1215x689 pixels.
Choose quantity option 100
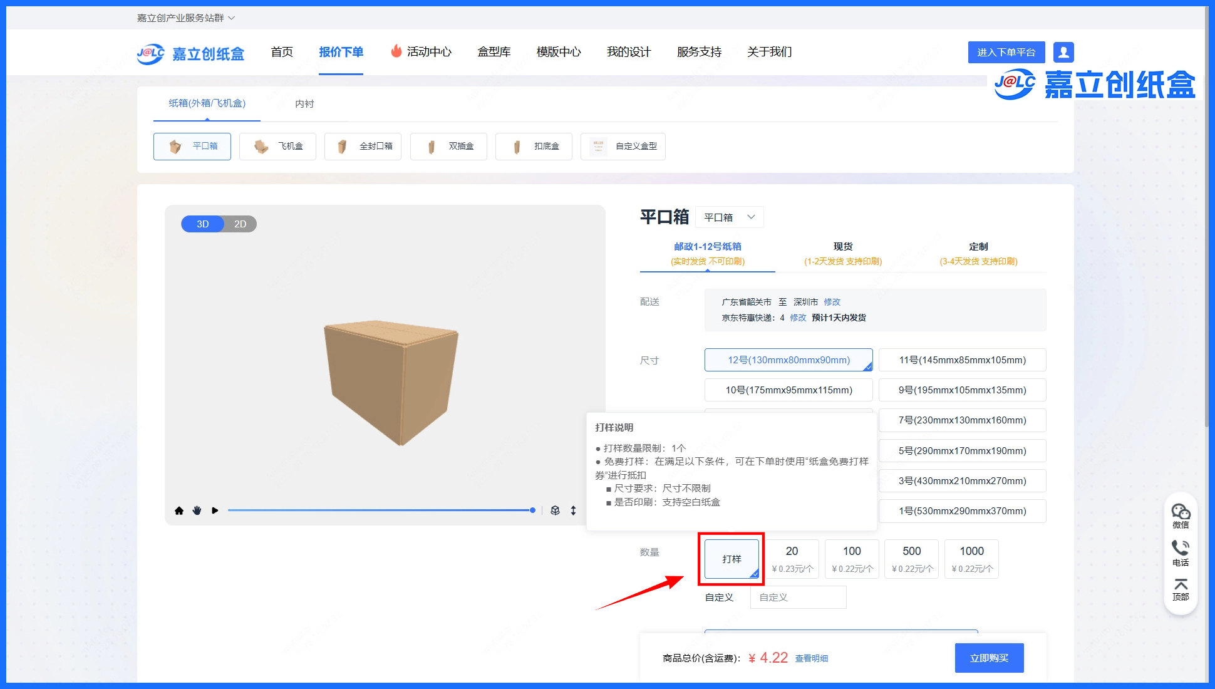pos(851,559)
